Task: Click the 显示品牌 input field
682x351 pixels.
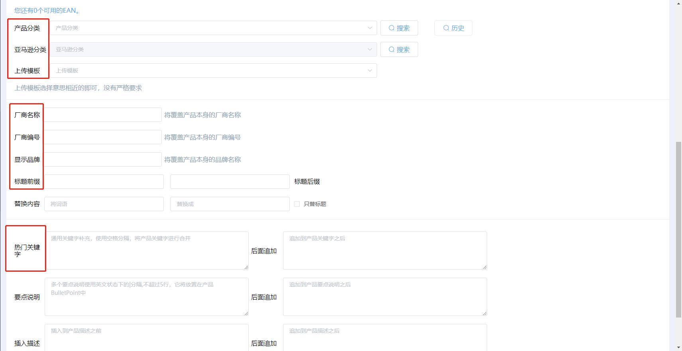Action: click(x=103, y=159)
